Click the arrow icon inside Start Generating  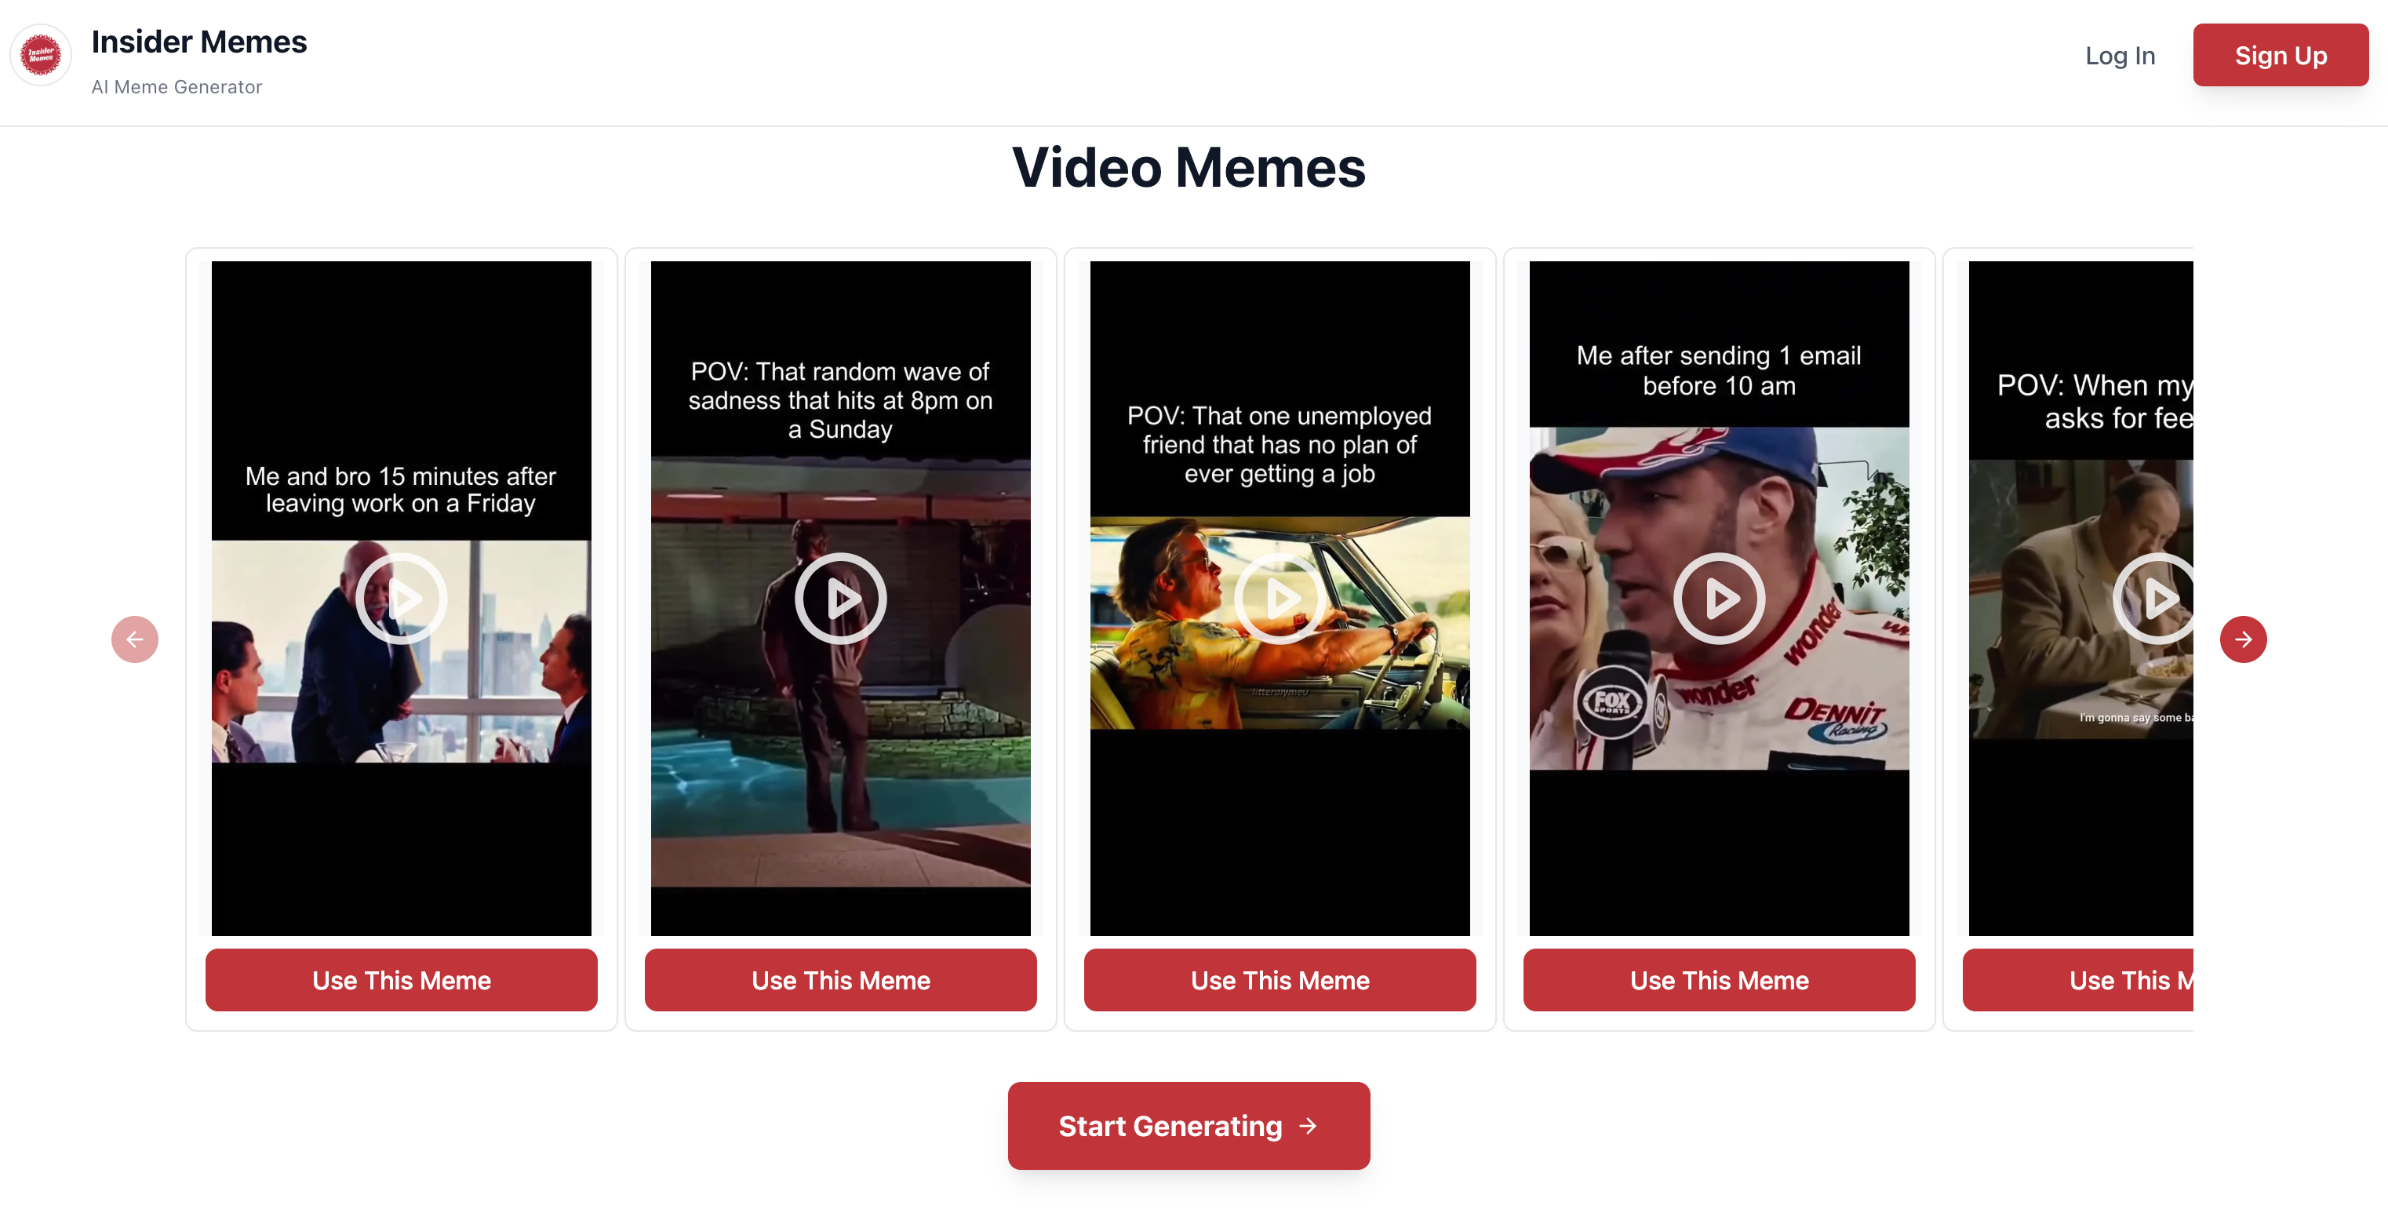[x=1307, y=1125]
